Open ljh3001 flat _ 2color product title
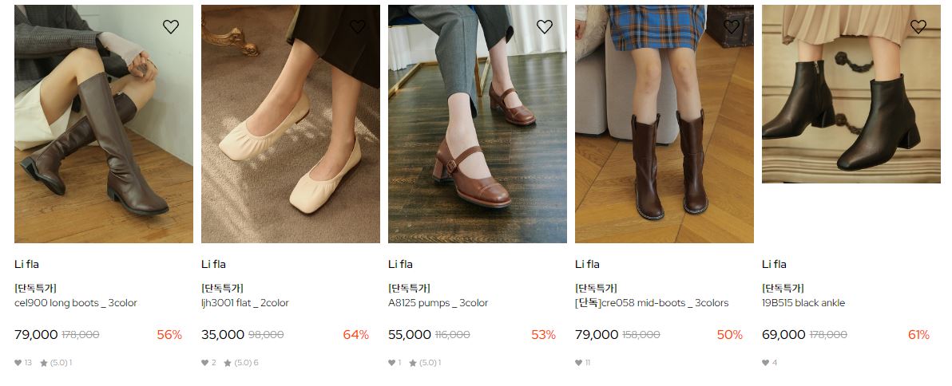 tap(245, 303)
